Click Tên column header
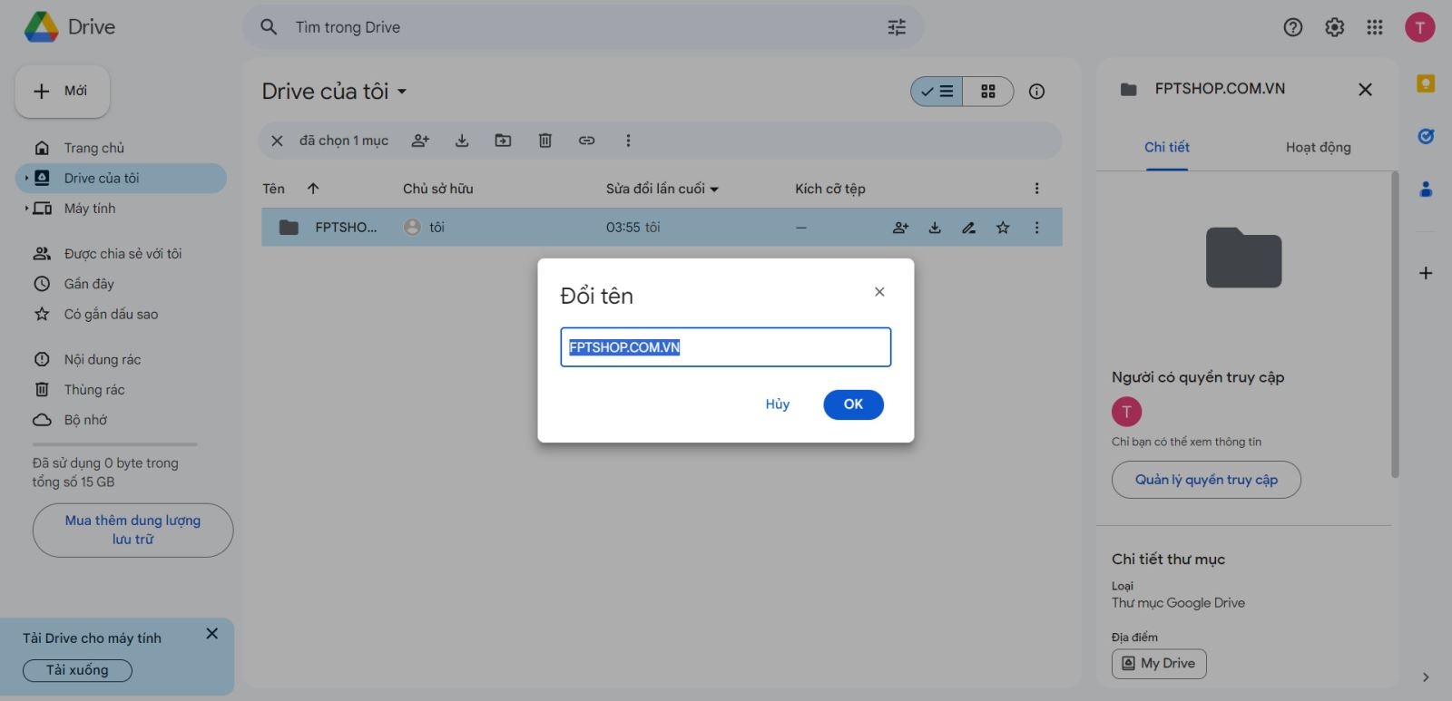 click(273, 189)
